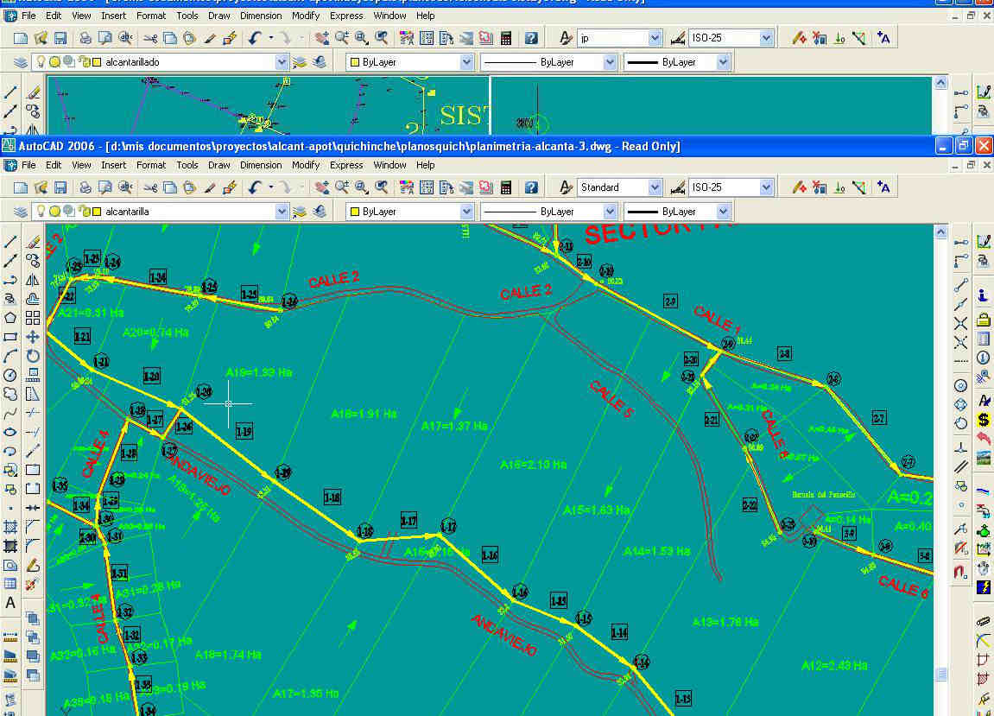Click Save icon in lower window toolbar
The height and width of the screenshot is (716, 994).
click(60, 187)
